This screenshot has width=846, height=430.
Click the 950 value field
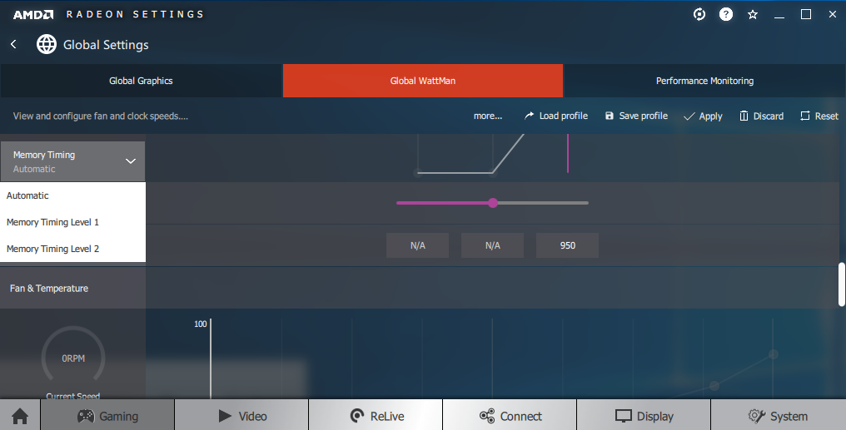568,245
